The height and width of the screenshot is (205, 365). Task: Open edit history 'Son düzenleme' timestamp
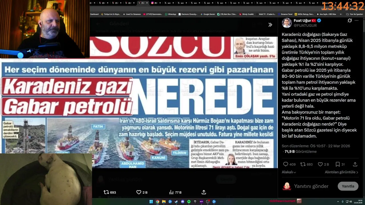316,146
